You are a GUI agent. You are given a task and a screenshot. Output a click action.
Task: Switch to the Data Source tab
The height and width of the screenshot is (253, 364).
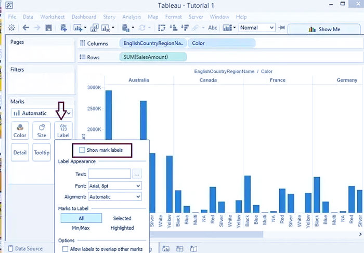25,248
